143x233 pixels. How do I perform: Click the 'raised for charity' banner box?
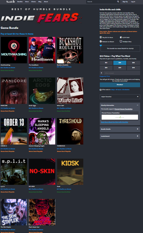(120, 48)
